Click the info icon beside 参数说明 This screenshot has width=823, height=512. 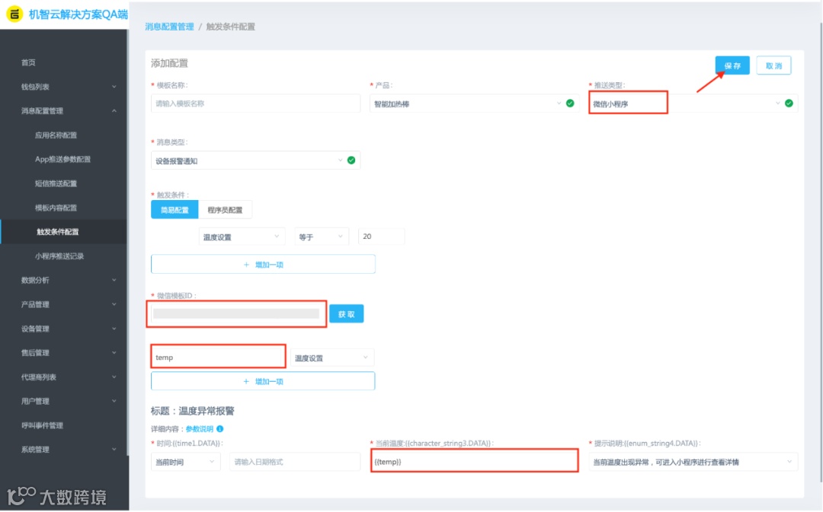point(220,429)
